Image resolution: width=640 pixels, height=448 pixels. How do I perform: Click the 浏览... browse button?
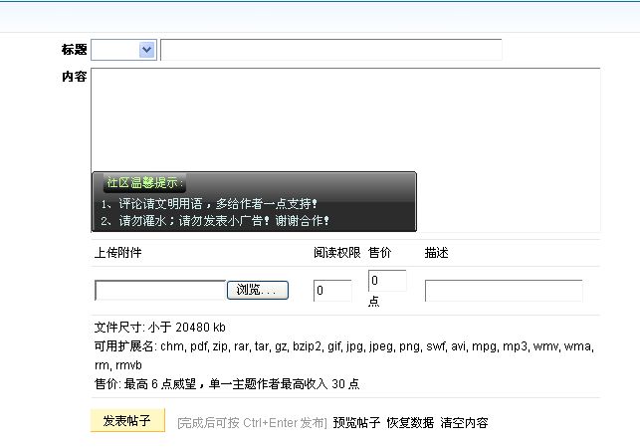coord(258,290)
